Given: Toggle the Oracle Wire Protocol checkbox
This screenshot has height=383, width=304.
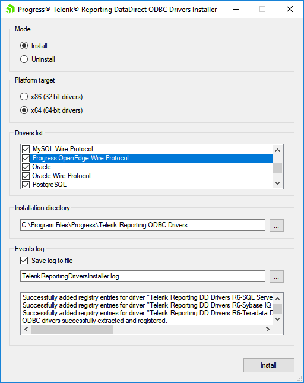Looking at the screenshot, I should point(26,176).
